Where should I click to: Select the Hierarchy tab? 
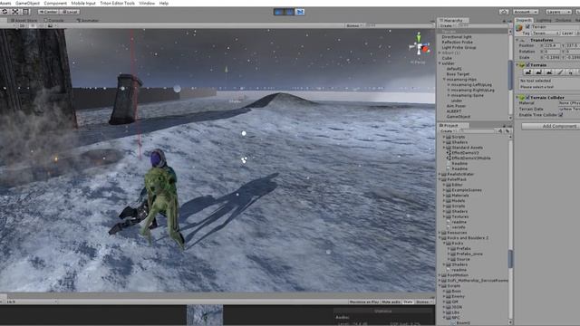453,20
